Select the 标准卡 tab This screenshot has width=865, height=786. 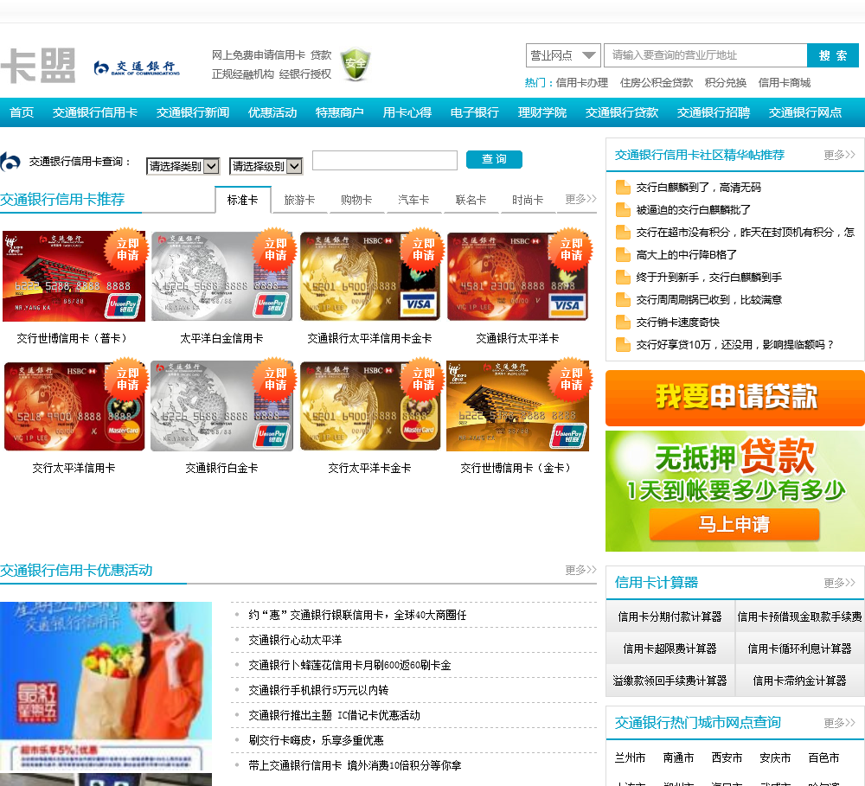point(243,200)
